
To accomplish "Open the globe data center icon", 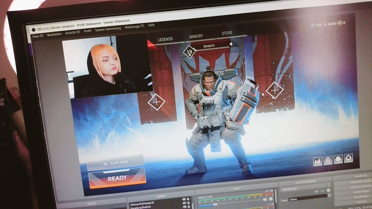I will (328, 160).
